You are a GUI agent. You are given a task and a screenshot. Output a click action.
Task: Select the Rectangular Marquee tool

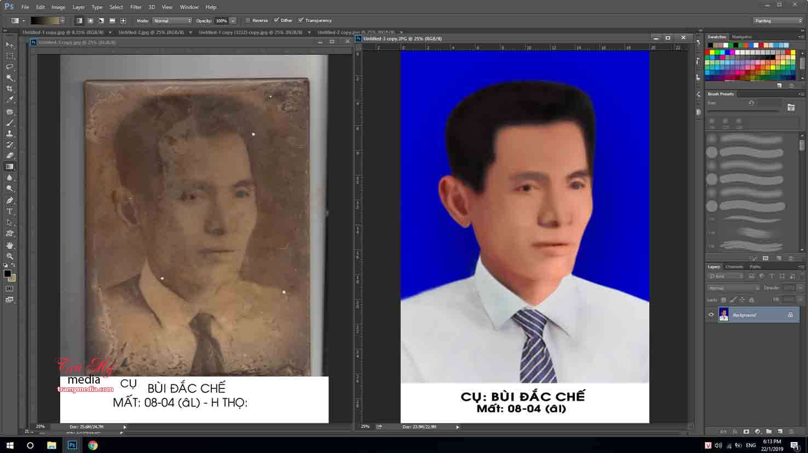[9, 56]
